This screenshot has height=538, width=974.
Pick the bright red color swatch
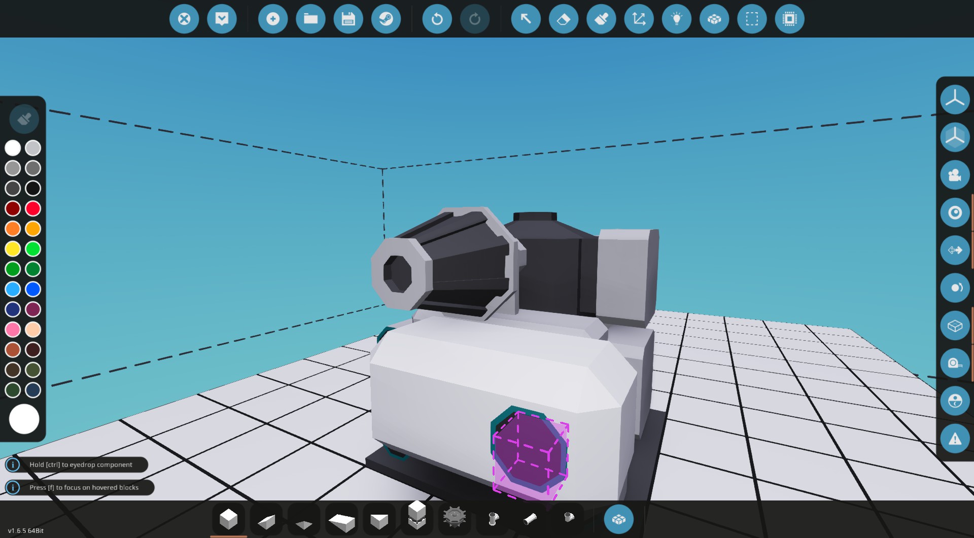pyautogui.click(x=33, y=208)
